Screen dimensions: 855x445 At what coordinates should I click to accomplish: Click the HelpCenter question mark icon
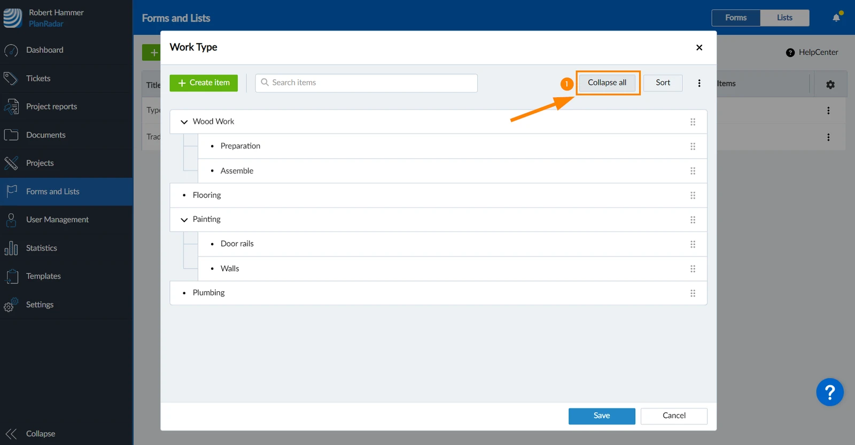[790, 52]
